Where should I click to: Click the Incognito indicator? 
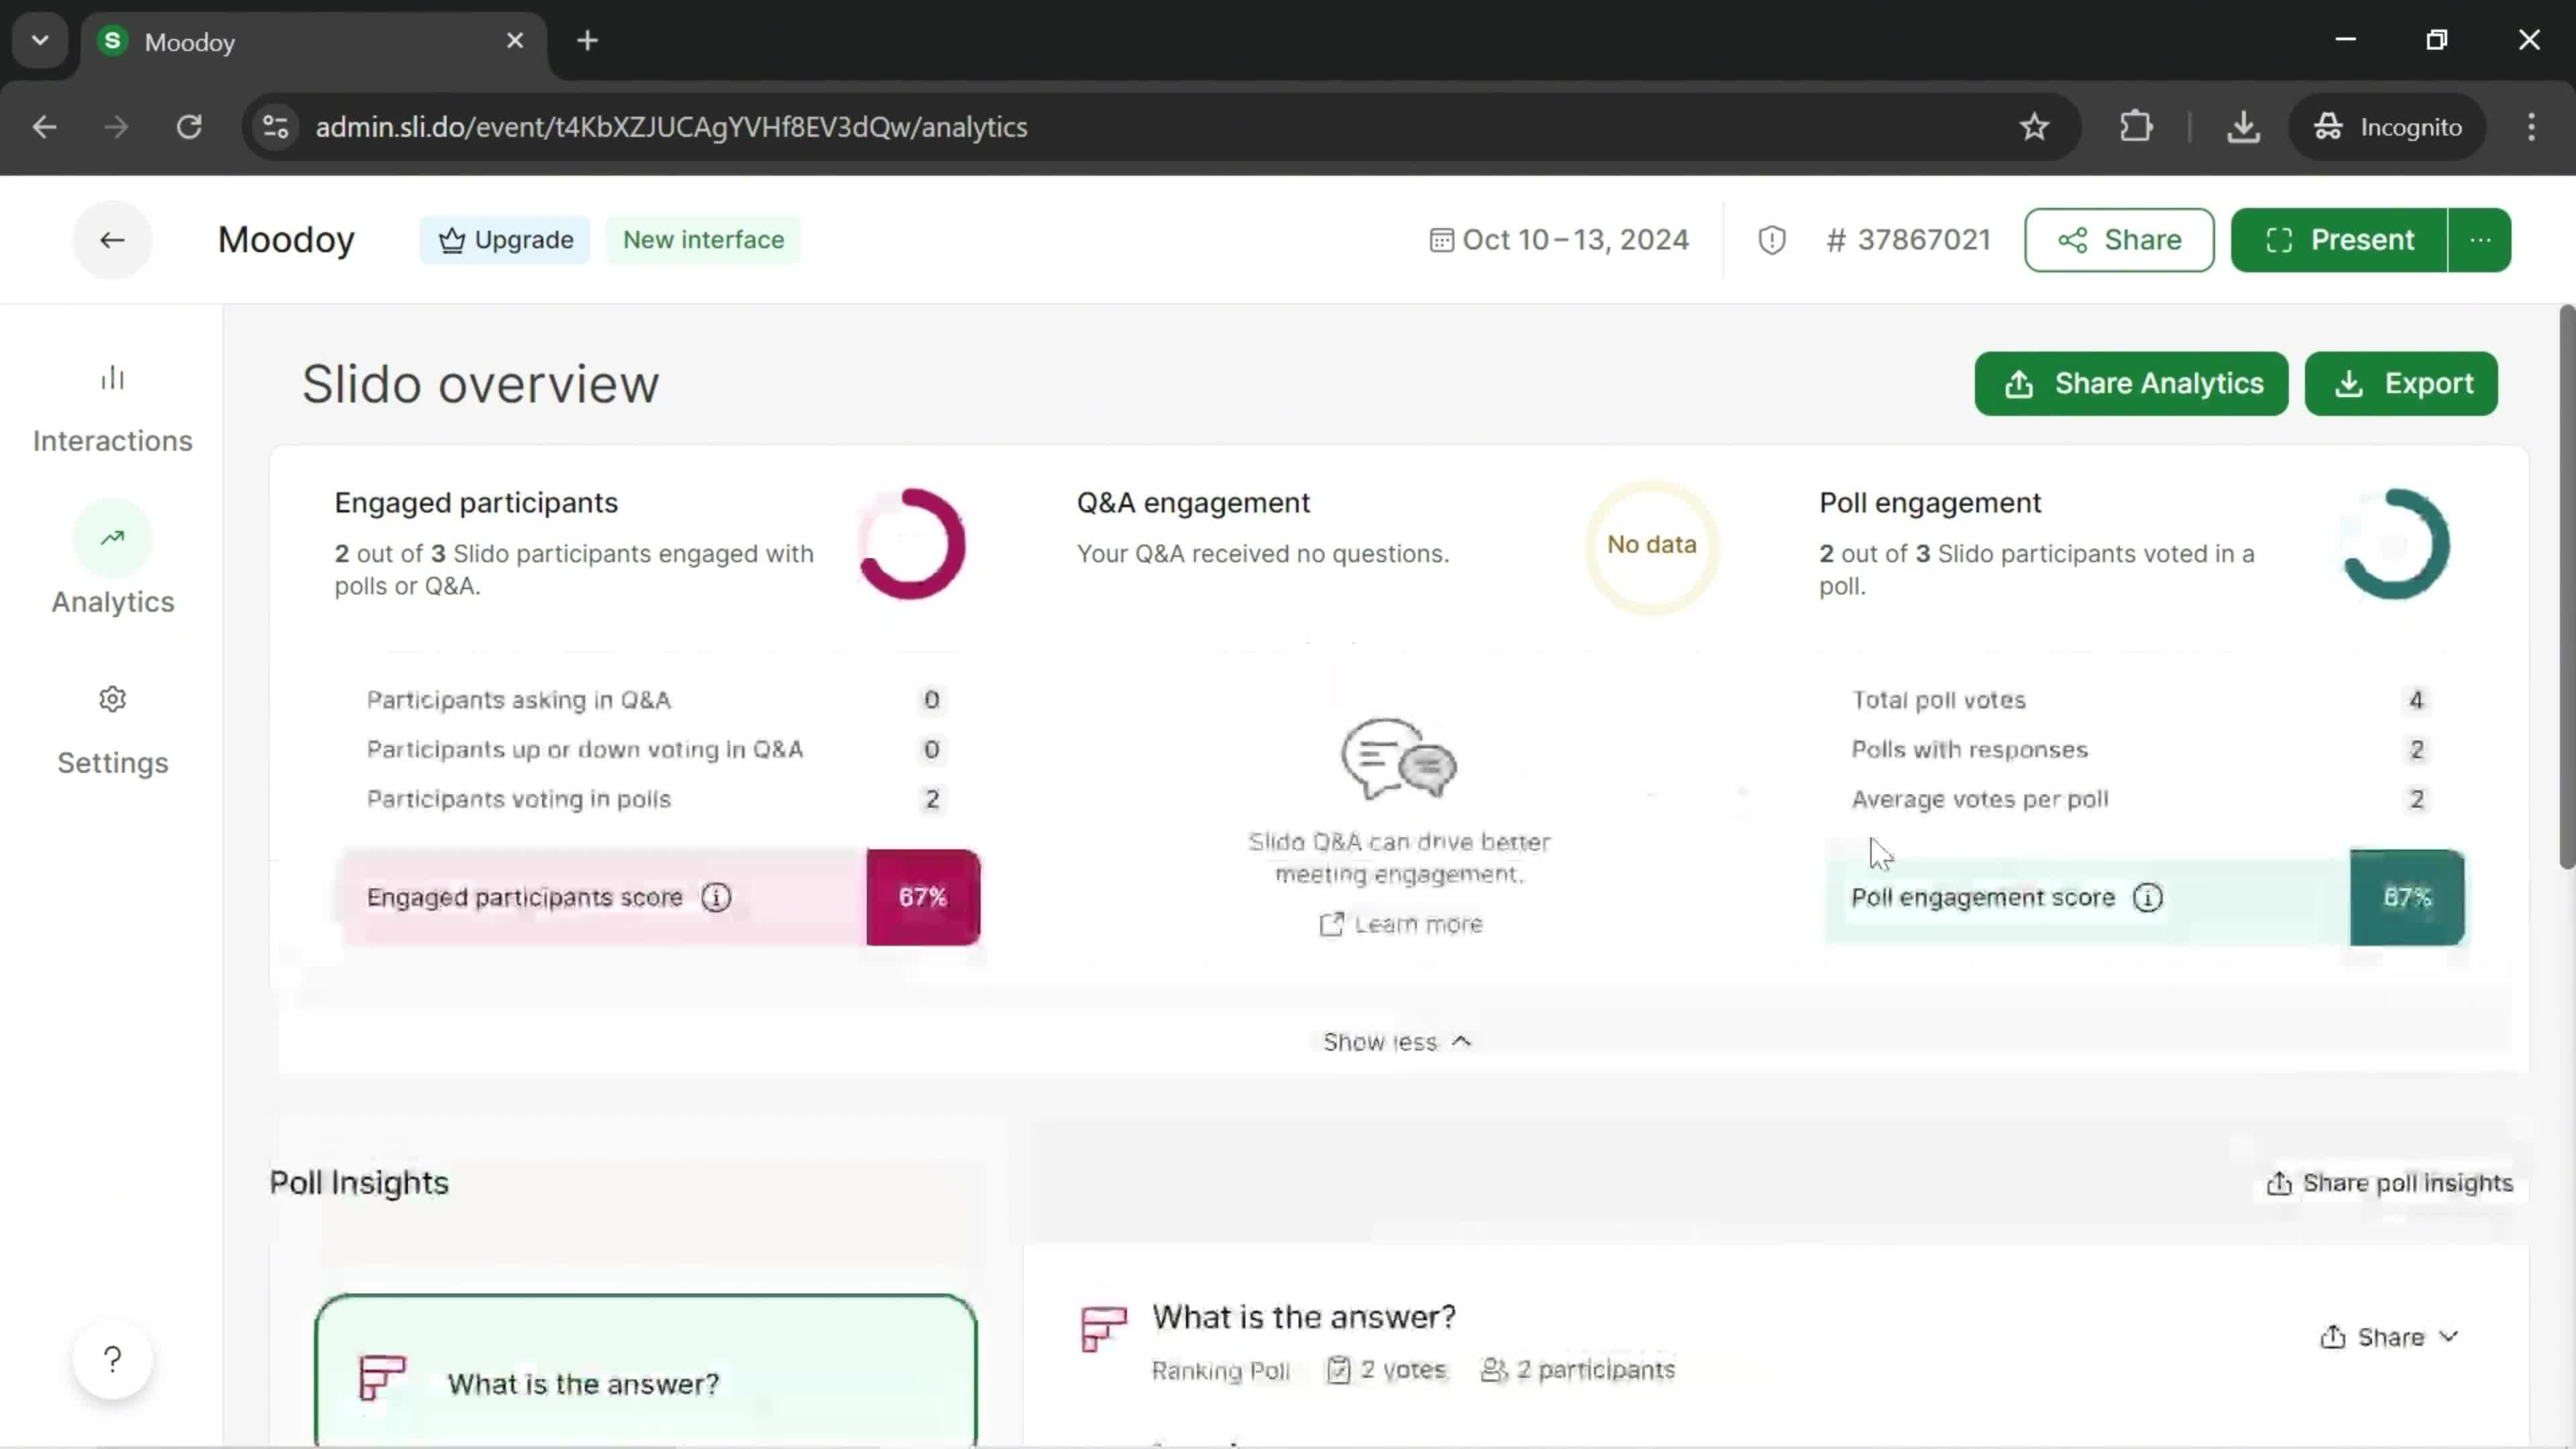2388,127
